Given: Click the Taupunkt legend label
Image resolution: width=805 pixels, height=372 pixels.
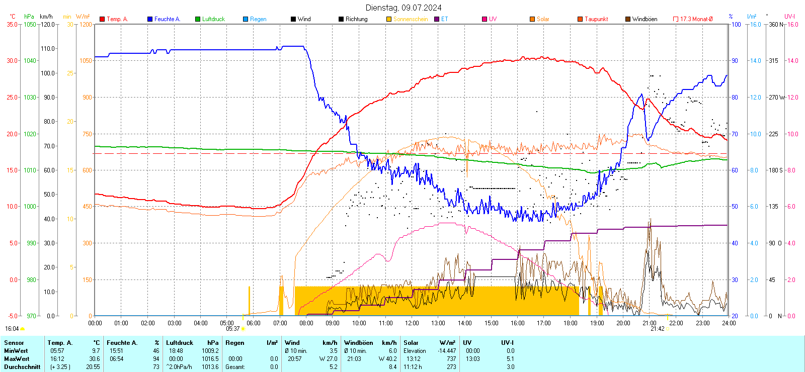Looking at the screenshot, I should tap(596, 19).
